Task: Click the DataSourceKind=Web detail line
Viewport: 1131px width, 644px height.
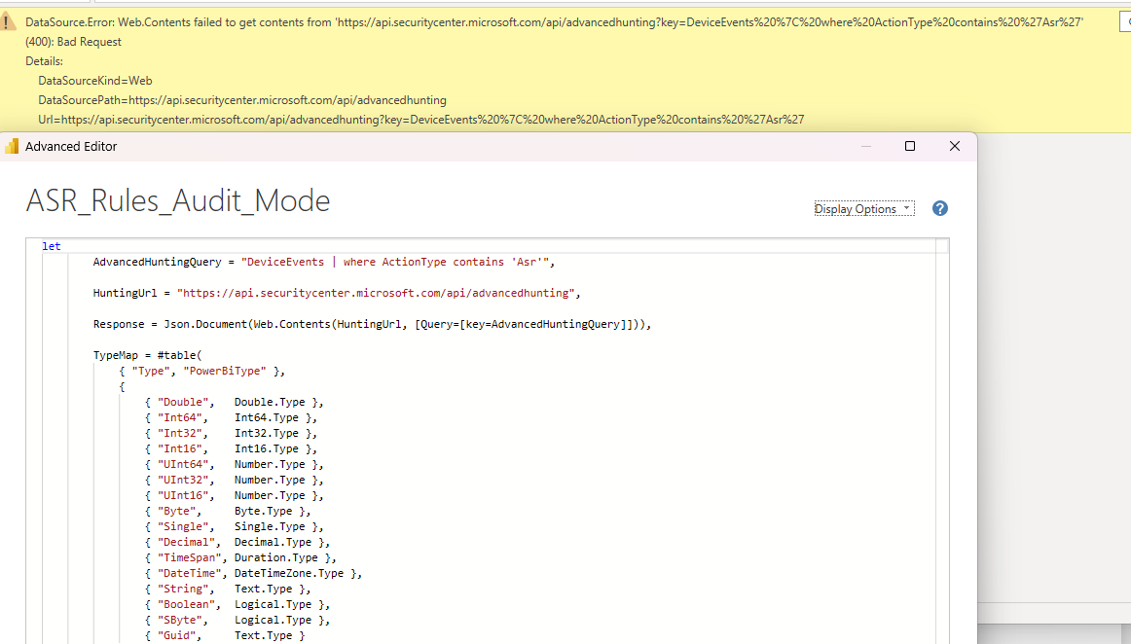Action: pyautogui.click(x=95, y=81)
